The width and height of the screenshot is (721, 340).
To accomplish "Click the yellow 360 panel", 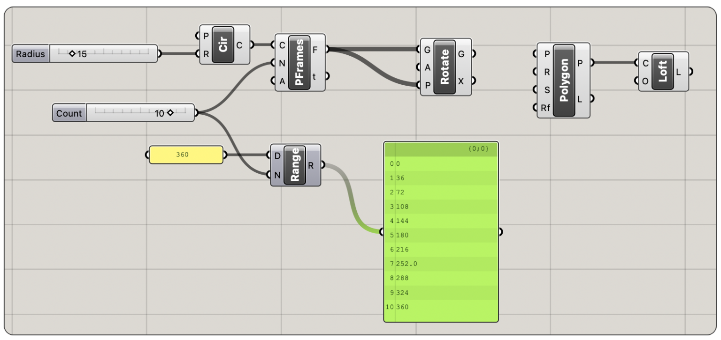I will 186,155.
